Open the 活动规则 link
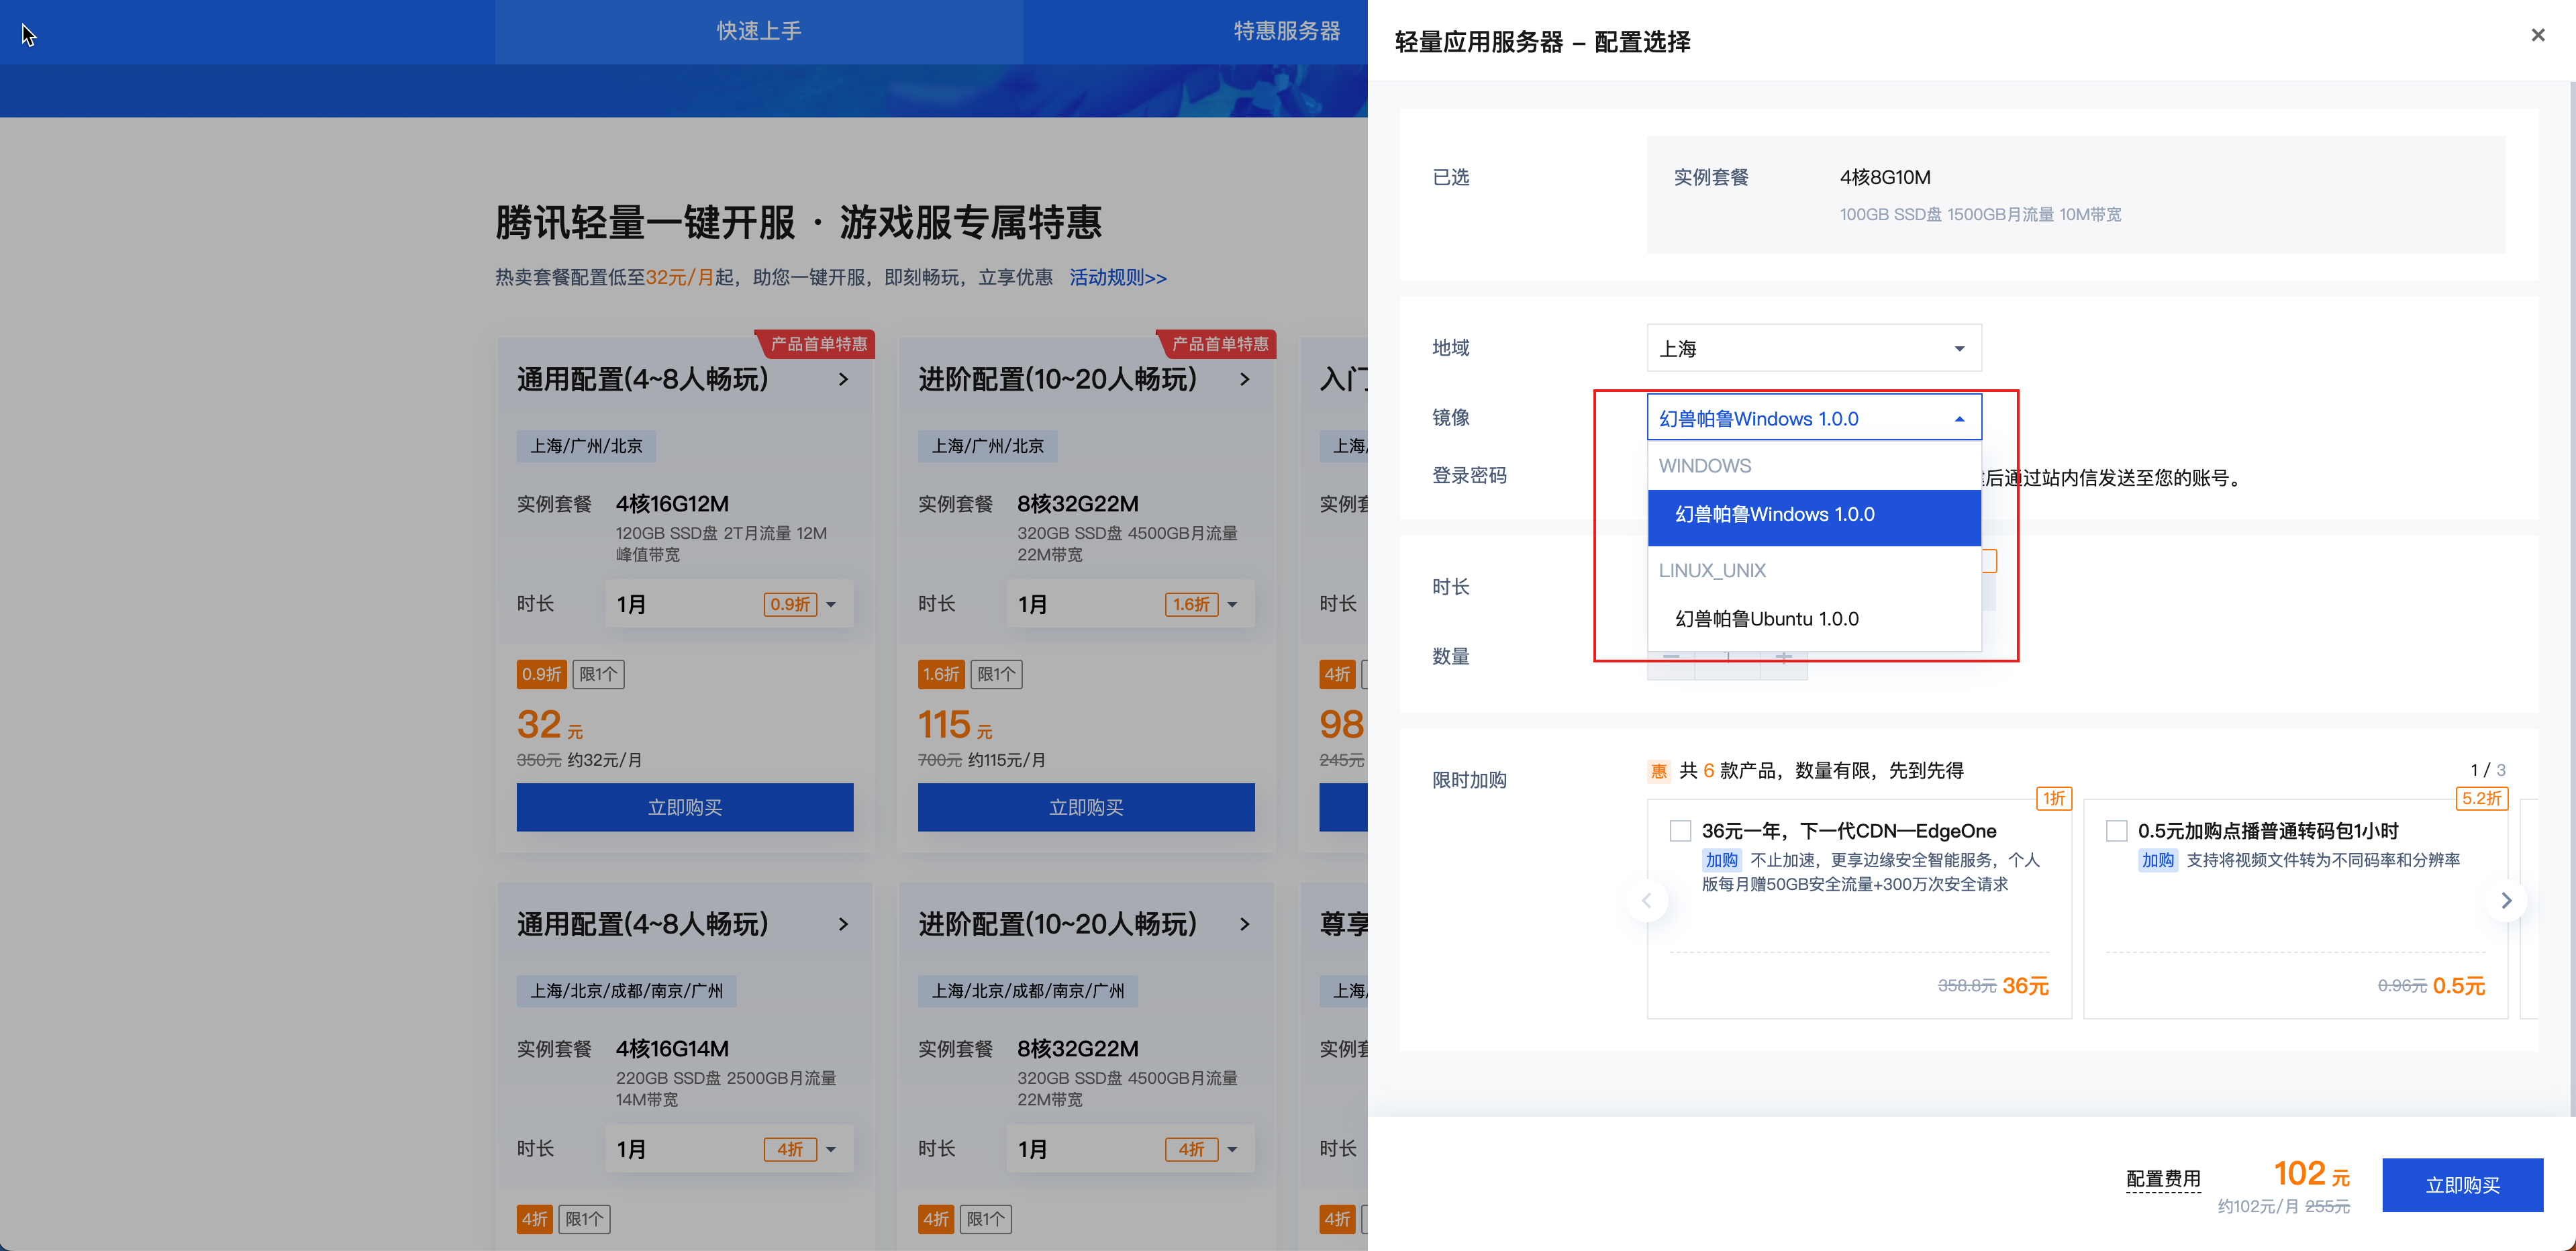The image size is (2576, 1251). point(1117,277)
